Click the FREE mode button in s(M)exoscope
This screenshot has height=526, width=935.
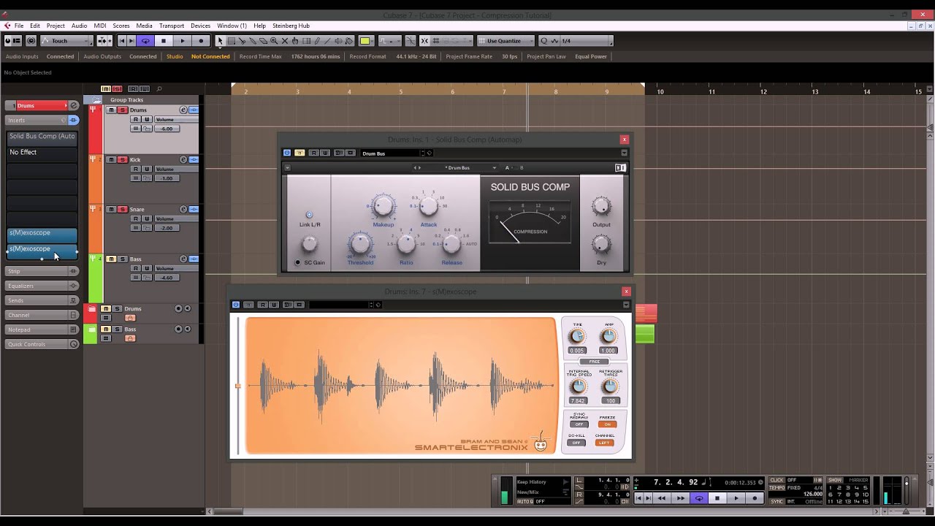594,362
